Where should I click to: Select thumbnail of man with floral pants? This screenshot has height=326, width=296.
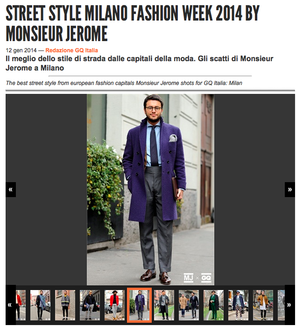point(238,305)
